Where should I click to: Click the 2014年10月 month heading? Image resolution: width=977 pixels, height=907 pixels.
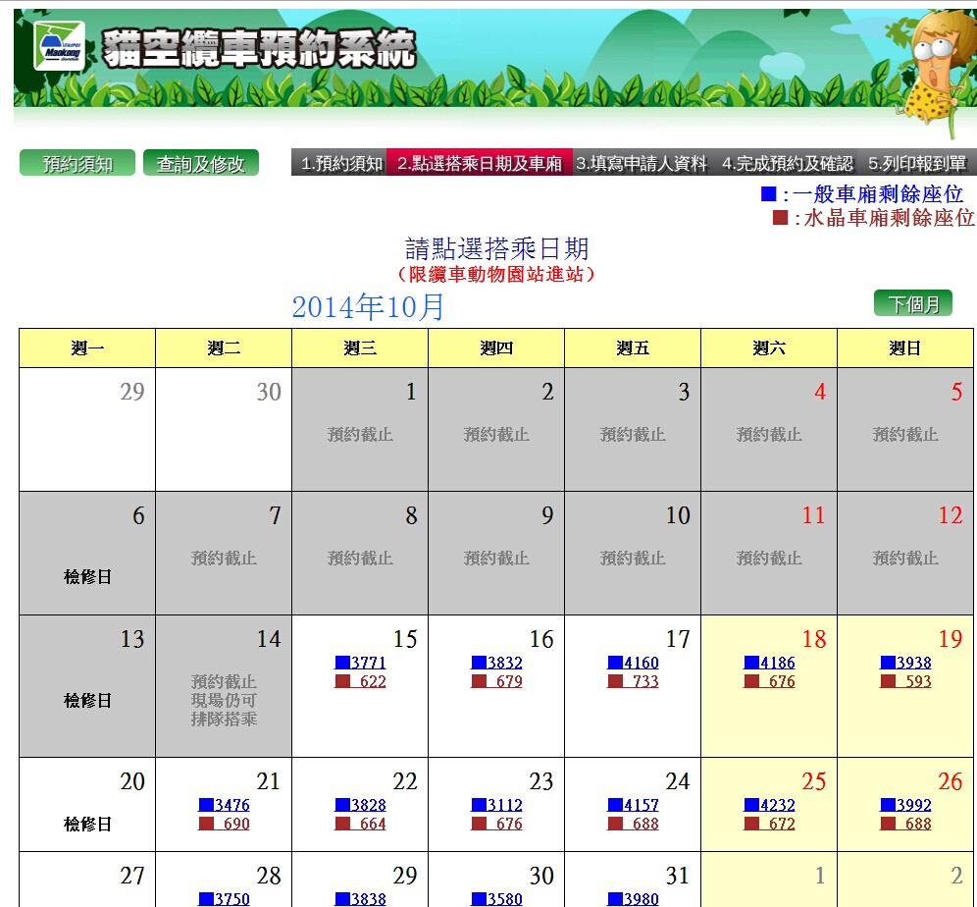tap(368, 306)
